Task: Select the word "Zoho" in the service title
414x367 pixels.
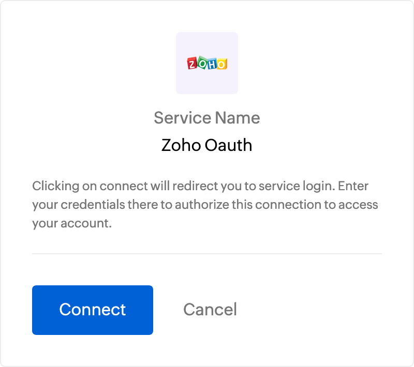Action: point(181,145)
